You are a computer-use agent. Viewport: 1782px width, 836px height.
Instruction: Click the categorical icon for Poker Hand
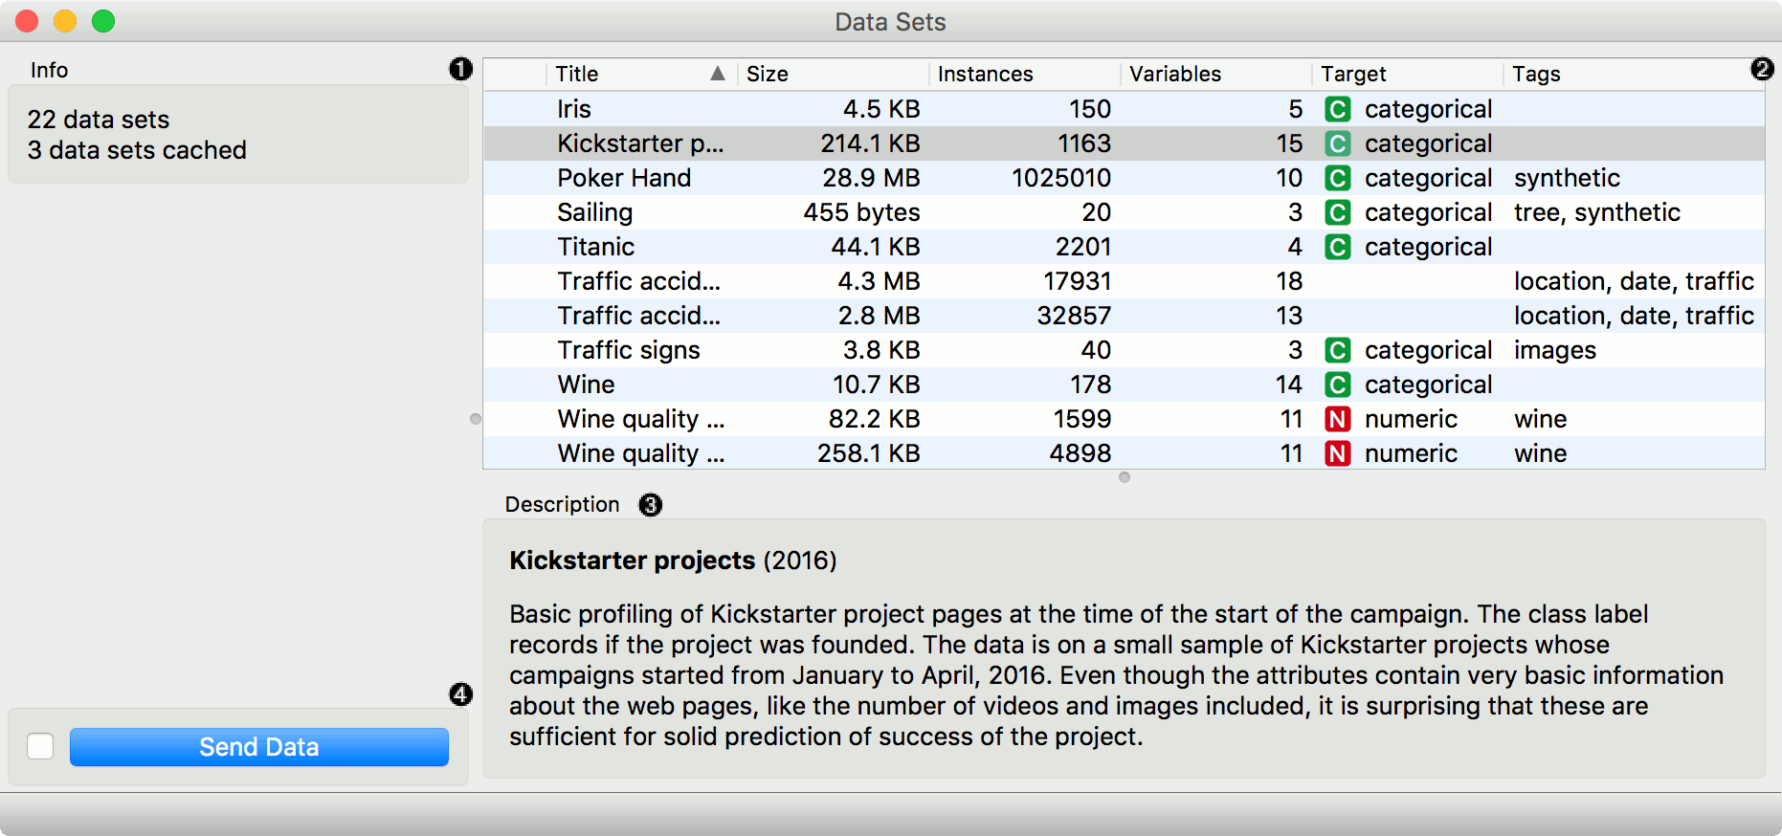1337,178
